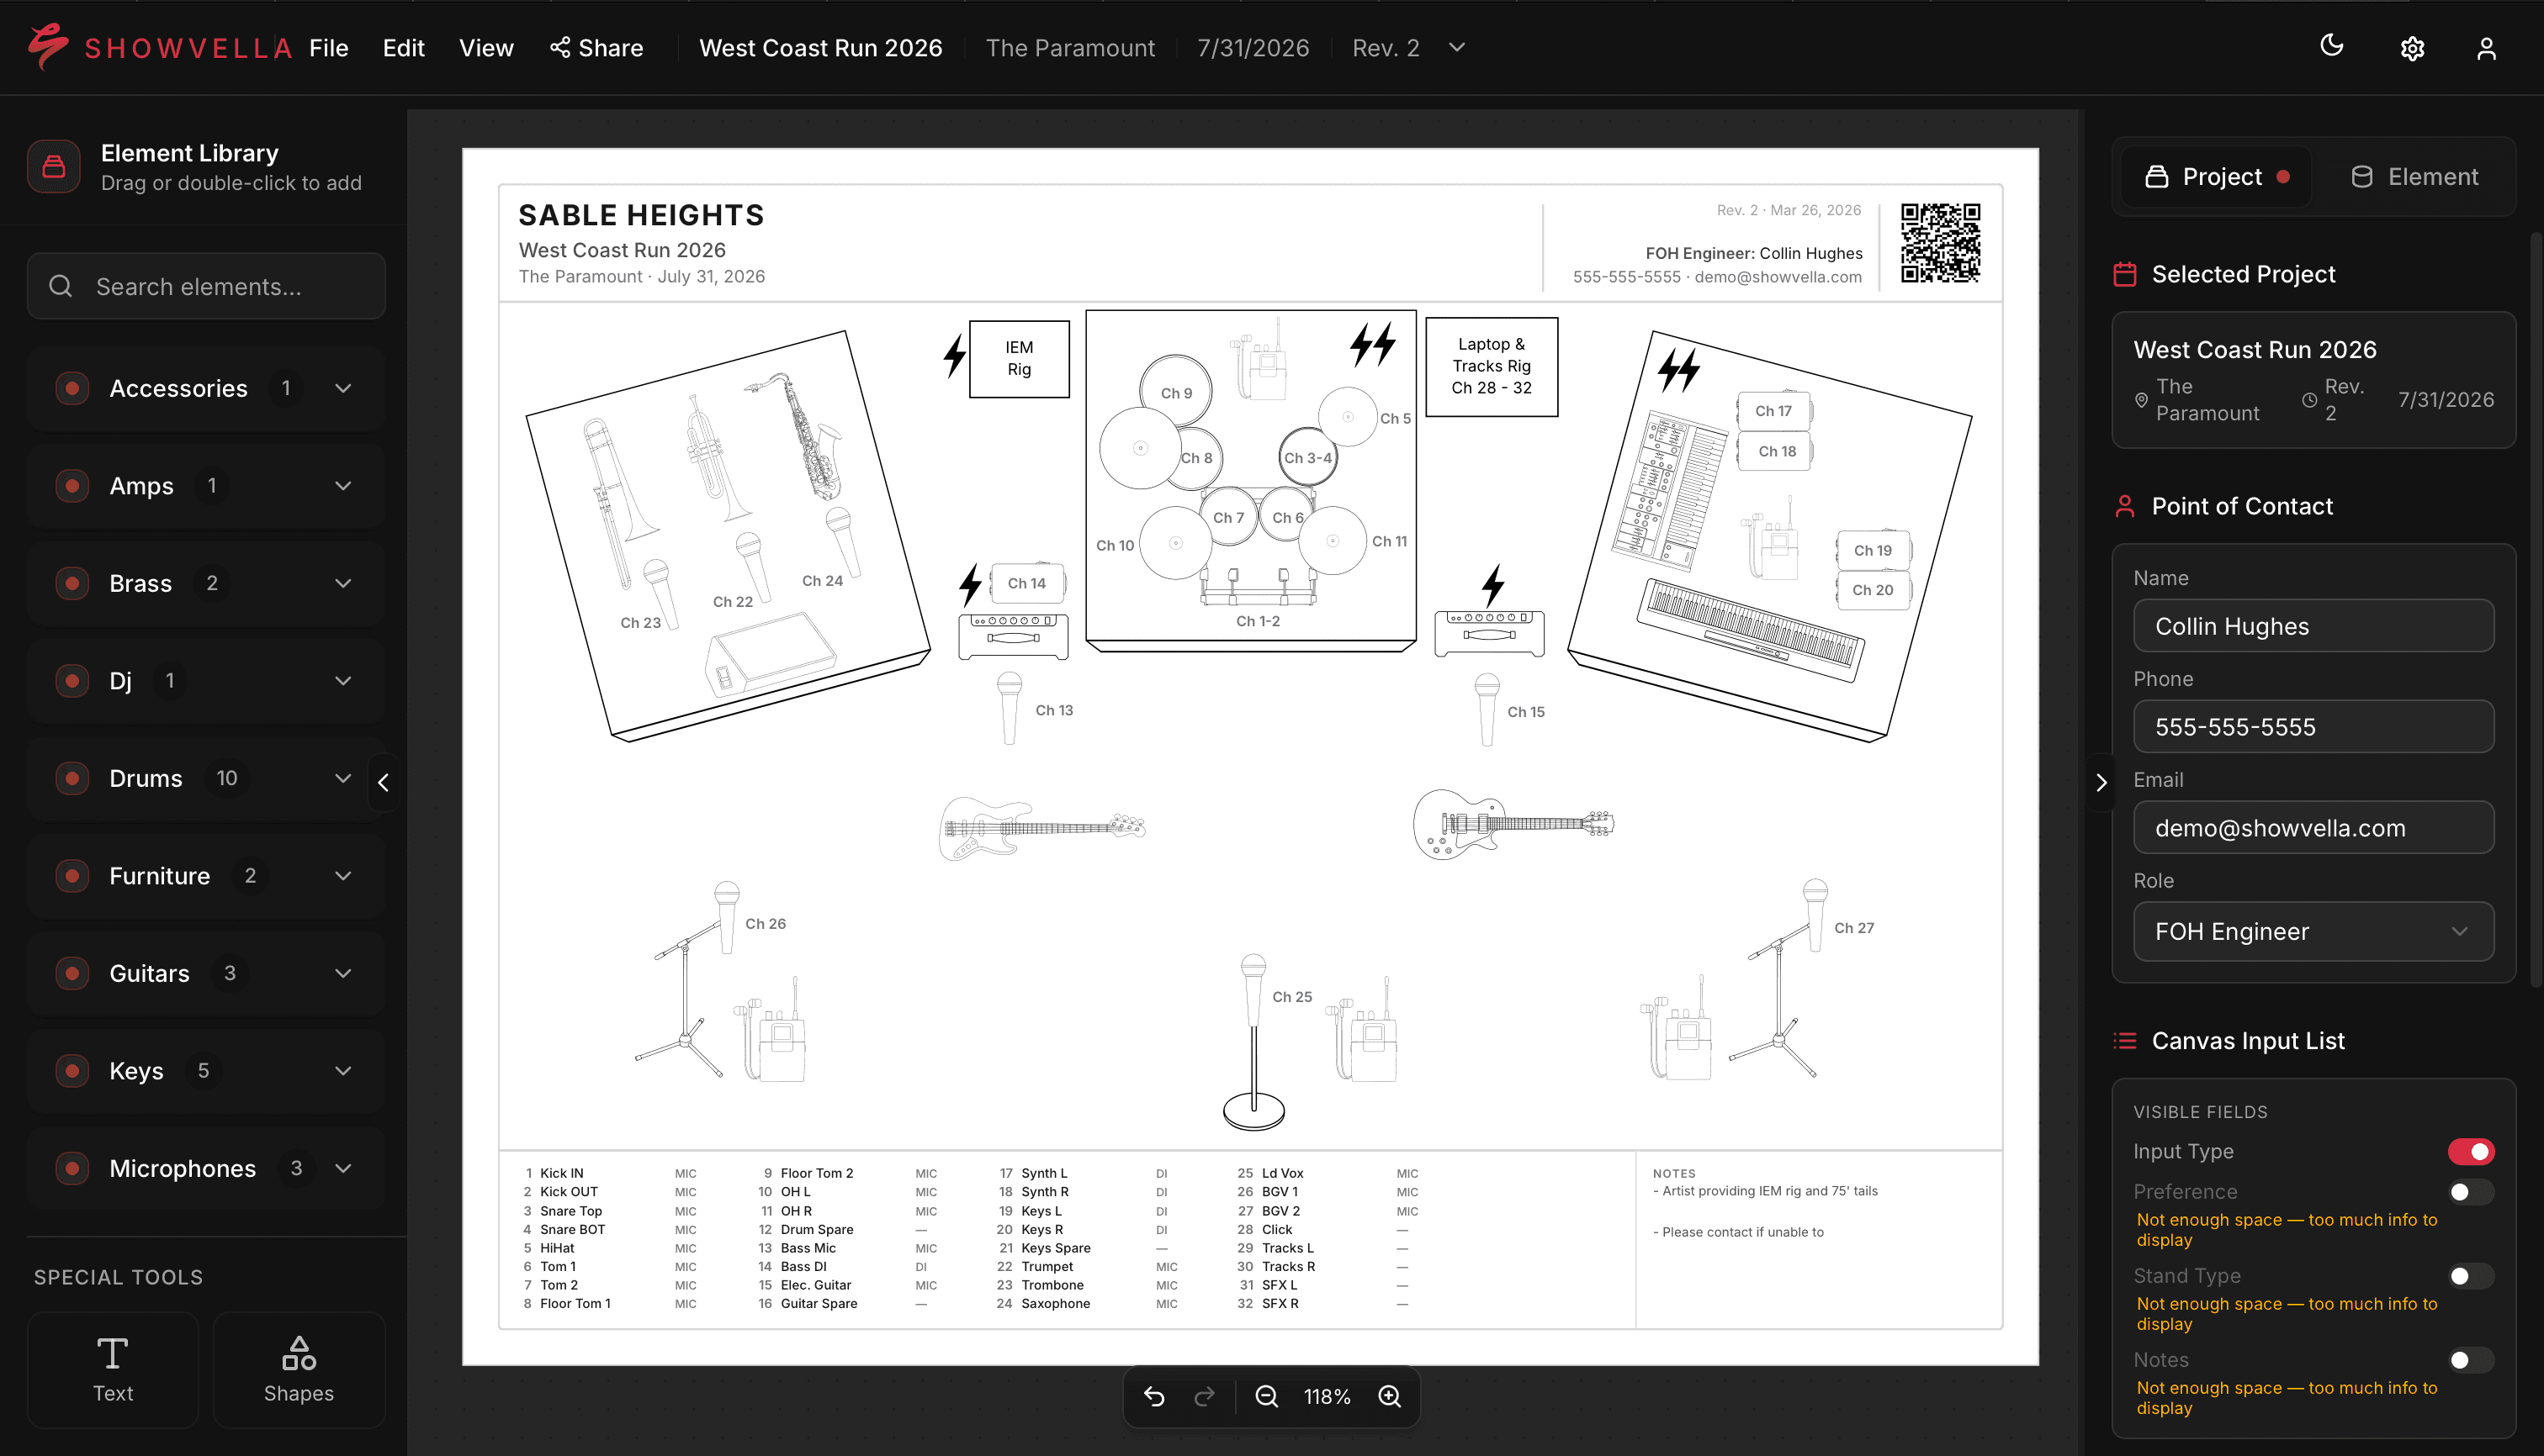Toggle dark mode with the moon icon
The height and width of the screenshot is (1456, 2544).
point(2331,46)
